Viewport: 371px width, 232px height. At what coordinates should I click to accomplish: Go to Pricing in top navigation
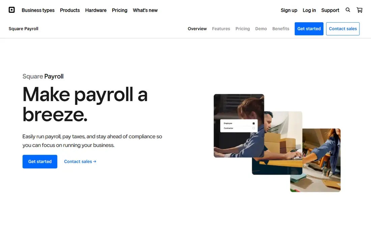(119, 10)
